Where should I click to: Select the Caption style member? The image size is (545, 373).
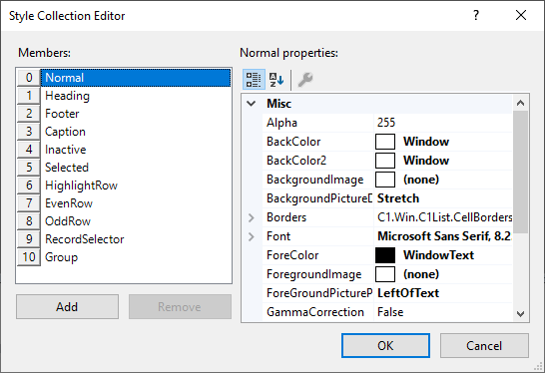pos(136,132)
